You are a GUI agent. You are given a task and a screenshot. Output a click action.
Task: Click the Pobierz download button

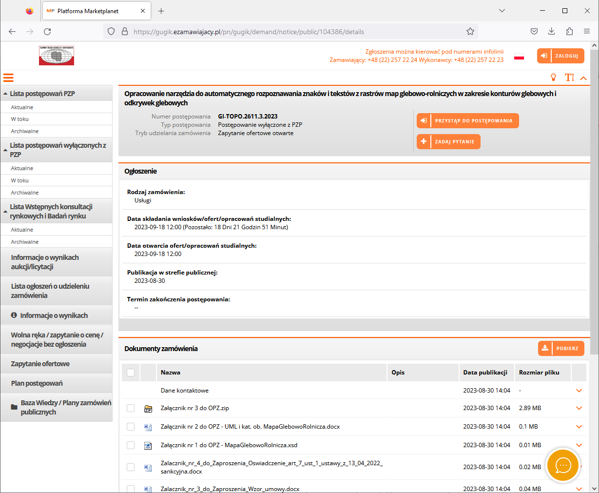561,349
